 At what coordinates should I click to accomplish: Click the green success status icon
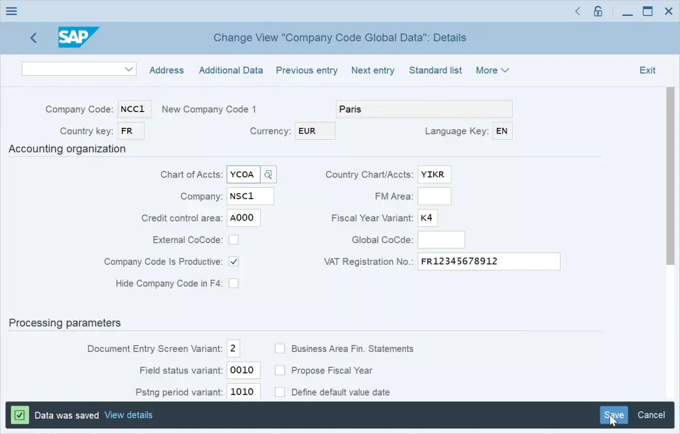20,415
